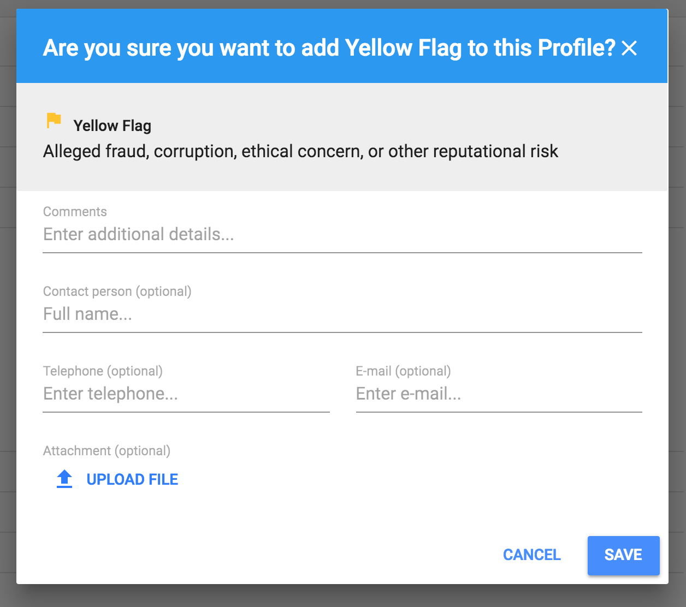
Task: Click the Contact person (optional) label
Action: coord(117,291)
